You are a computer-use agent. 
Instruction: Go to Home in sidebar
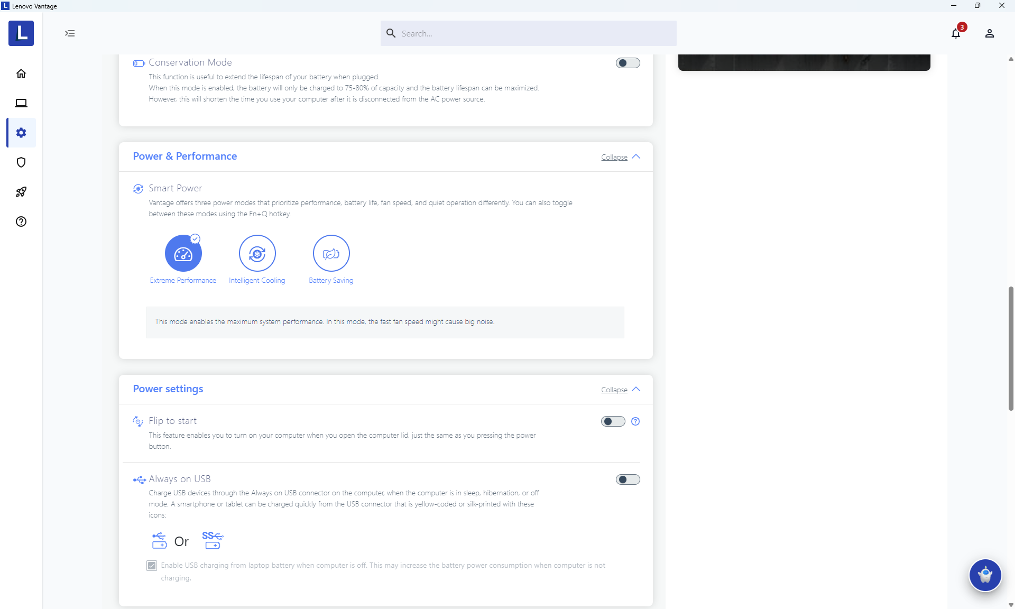(x=21, y=73)
